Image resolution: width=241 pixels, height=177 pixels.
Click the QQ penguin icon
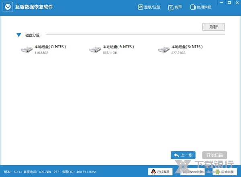point(153,172)
